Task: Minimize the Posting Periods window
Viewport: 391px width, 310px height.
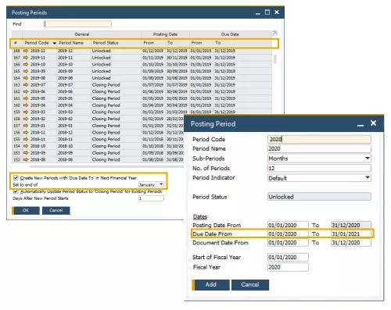Action: coord(258,12)
